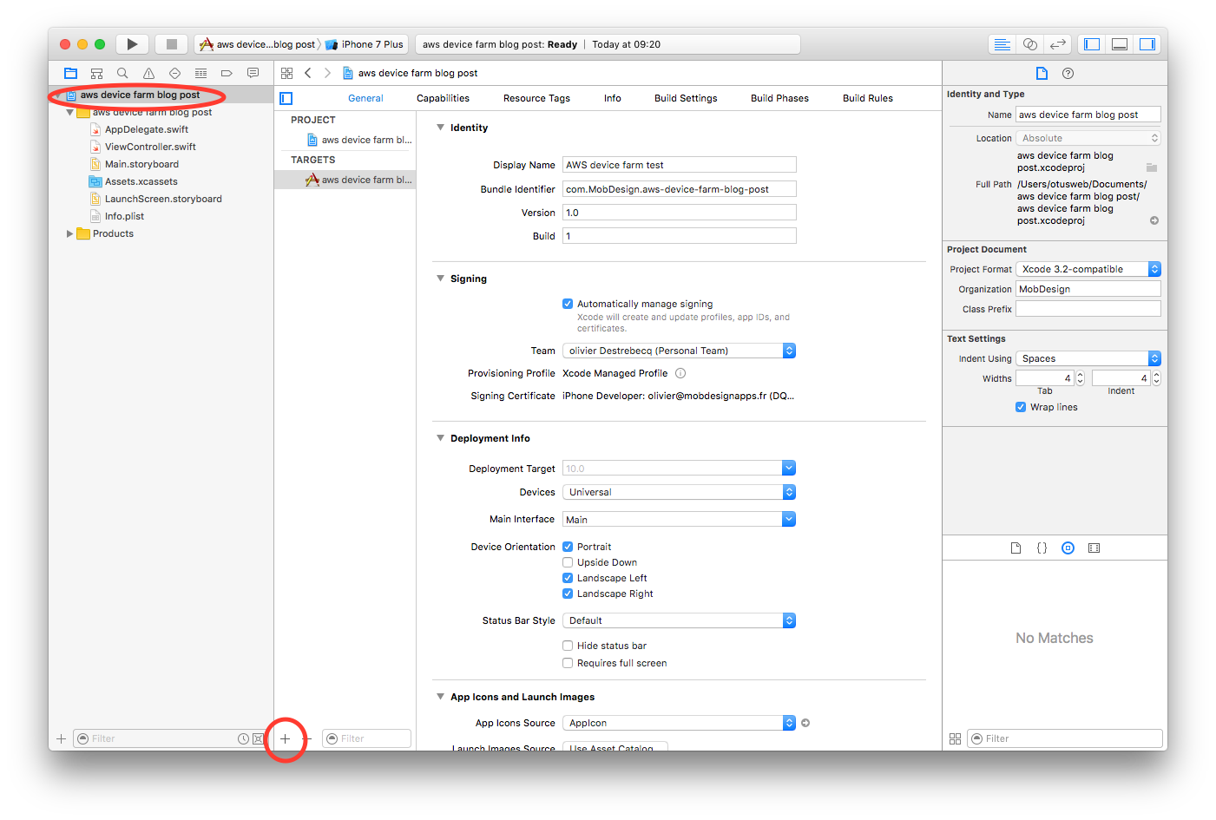Enable Upside Down orientation
The image size is (1216, 820).
[x=568, y=562]
